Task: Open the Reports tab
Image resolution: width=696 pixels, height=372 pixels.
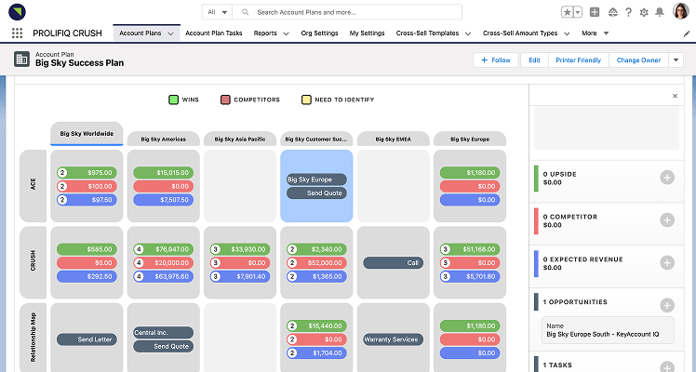Action: [265, 33]
